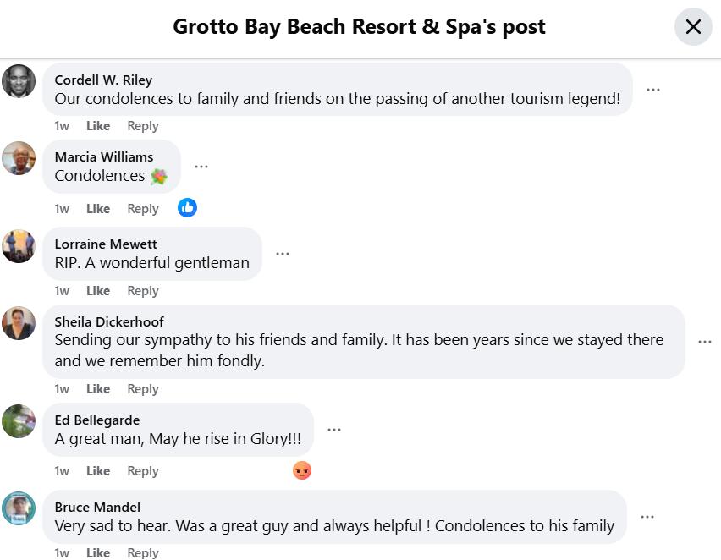
Task: Open options menu for Cordell W. Riley's comment
Action: tap(653, 90)
